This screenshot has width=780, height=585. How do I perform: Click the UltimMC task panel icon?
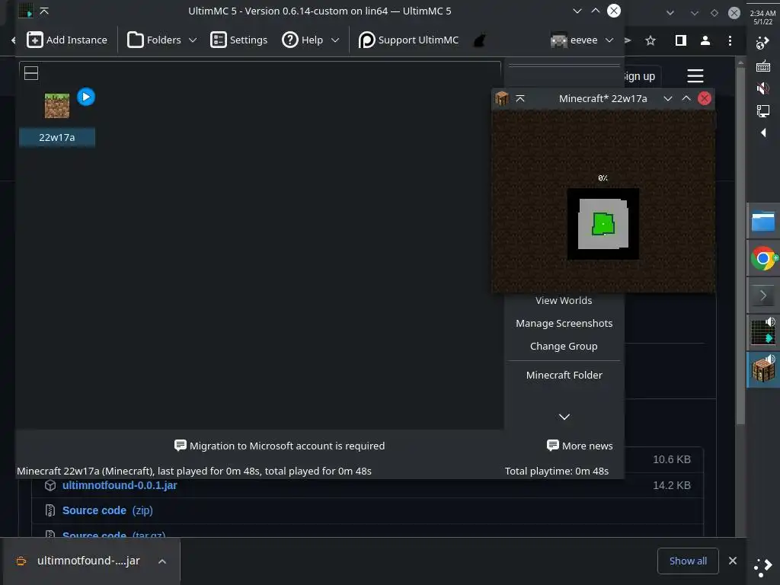click(x=762, y=332)
